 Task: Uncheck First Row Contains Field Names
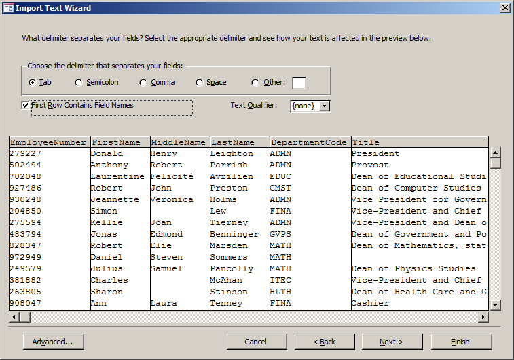[25, 105]
